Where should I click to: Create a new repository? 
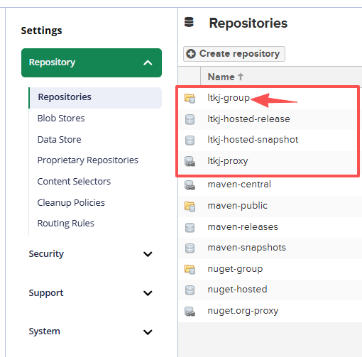coord(234,54)
